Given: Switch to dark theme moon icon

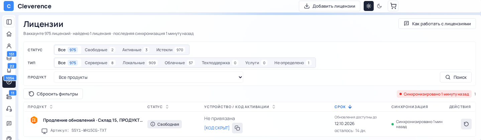Looking at the screenshot, I should tap(379, 6).
